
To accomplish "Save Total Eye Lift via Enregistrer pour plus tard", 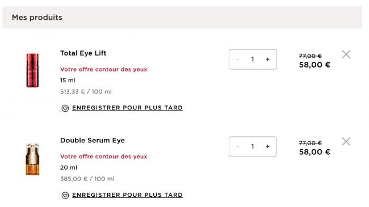I will coord(127,108).
